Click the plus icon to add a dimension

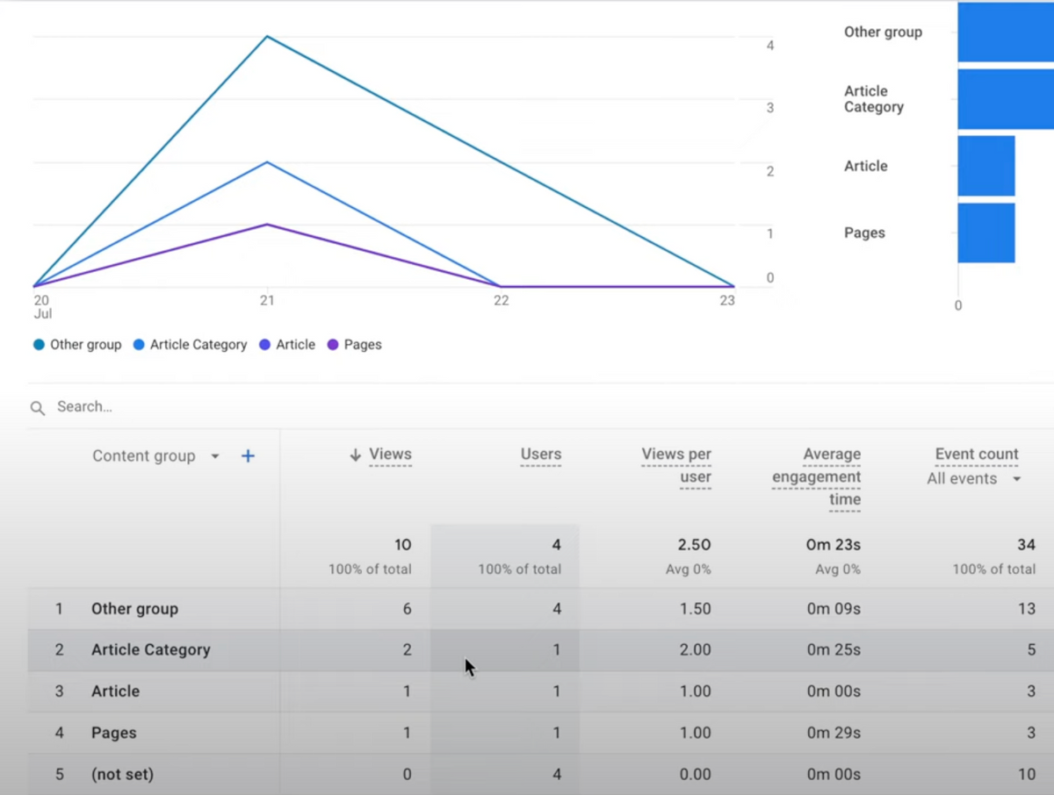pos(248,455)
